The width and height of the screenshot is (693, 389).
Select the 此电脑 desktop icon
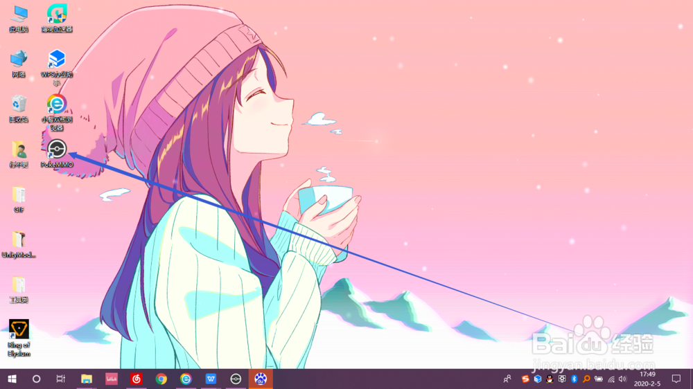19,19
